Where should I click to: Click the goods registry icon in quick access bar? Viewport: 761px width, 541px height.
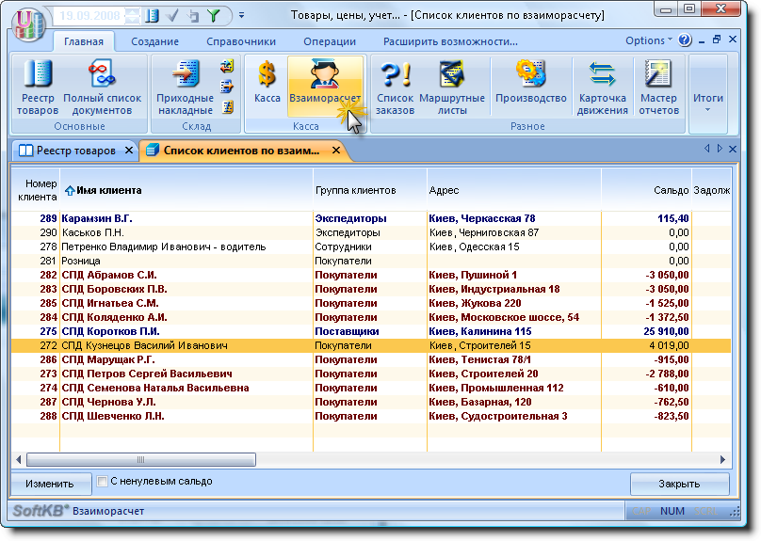152,16
